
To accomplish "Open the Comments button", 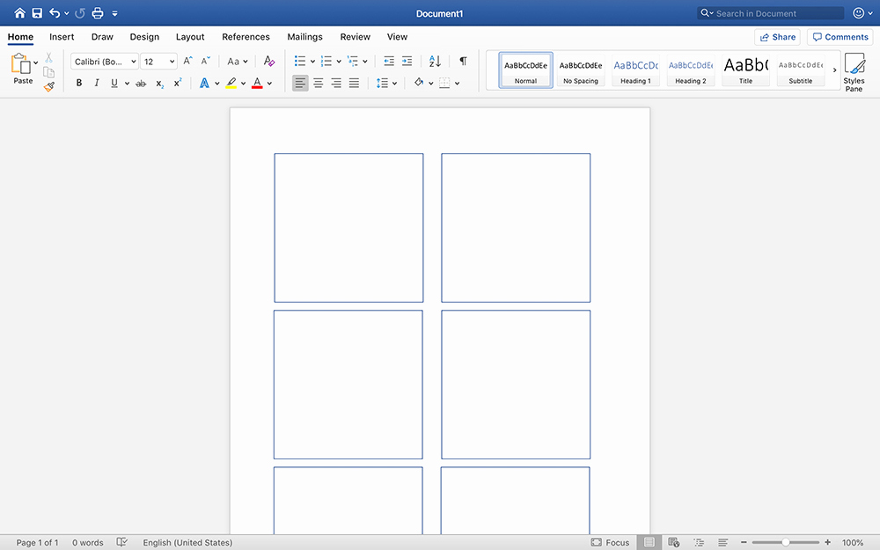I will (840, 37).
